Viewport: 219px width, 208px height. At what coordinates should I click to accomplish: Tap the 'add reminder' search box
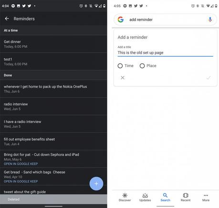tap(165, 19)
